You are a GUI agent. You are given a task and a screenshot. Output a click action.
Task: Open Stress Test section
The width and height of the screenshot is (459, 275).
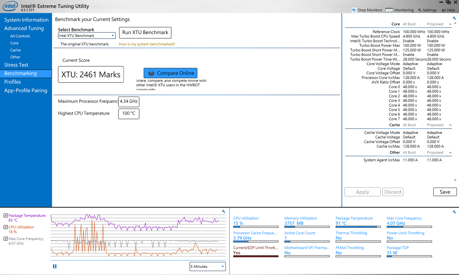click(16, 65)
